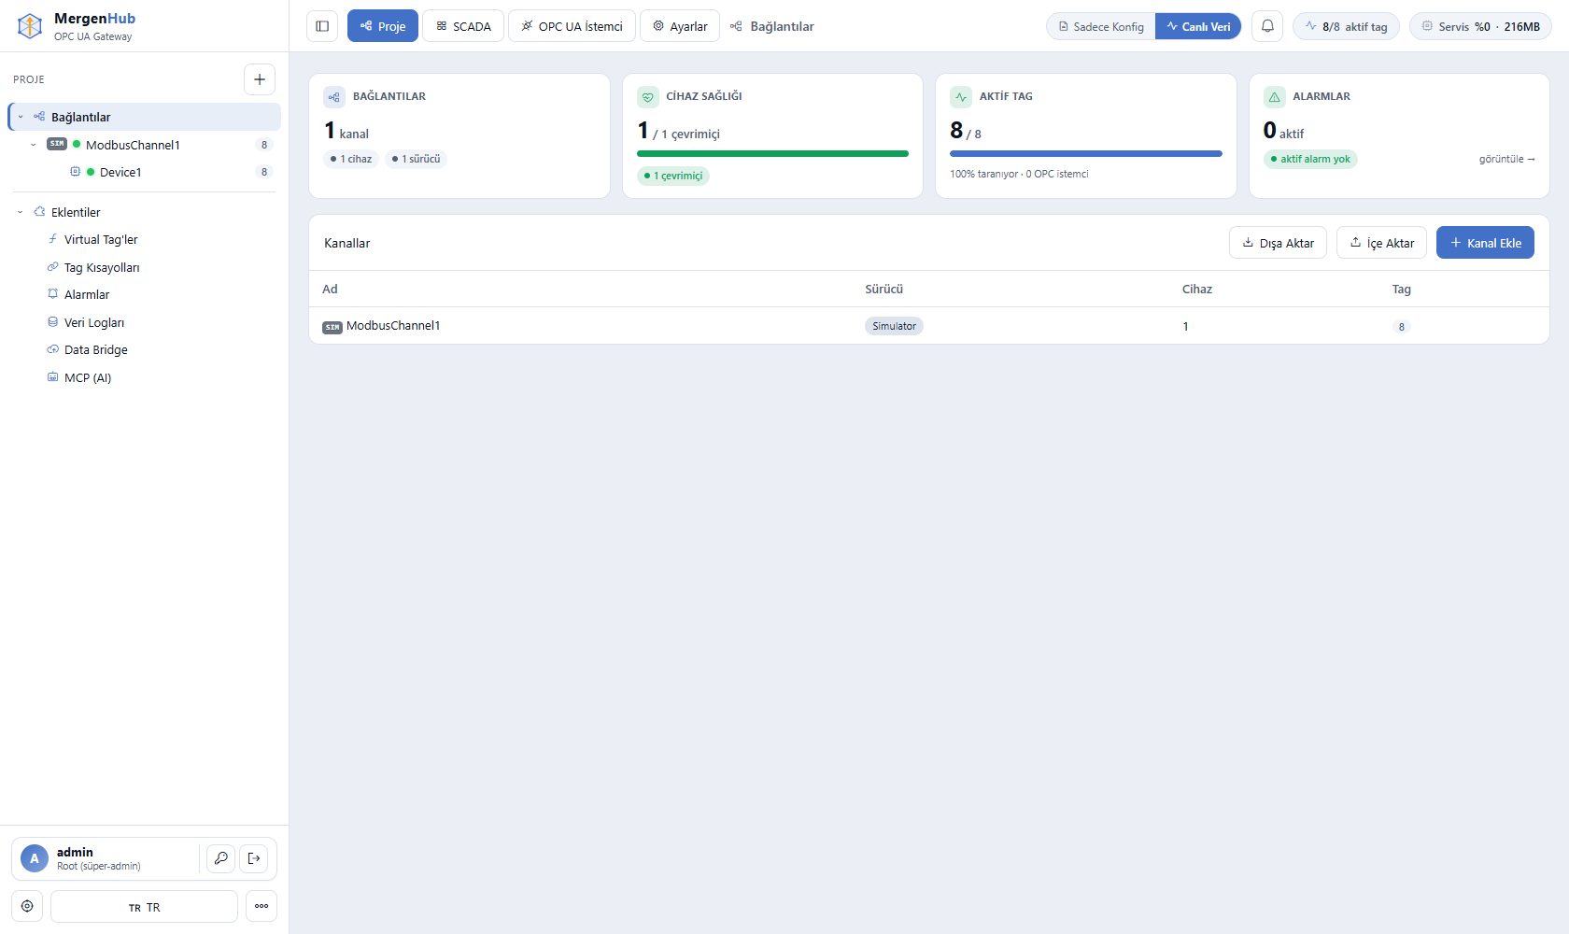Open the Ayarlar tab

pyautogui.click(x=680, y=26)
